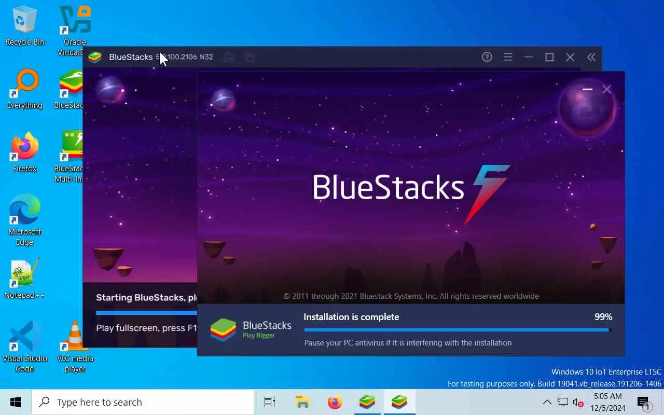The width and height of the screenshot is (664, 415).
Task: Open BlueStacks Multi-Instance Manager shortcut
Action: click(x=70, y=157)
